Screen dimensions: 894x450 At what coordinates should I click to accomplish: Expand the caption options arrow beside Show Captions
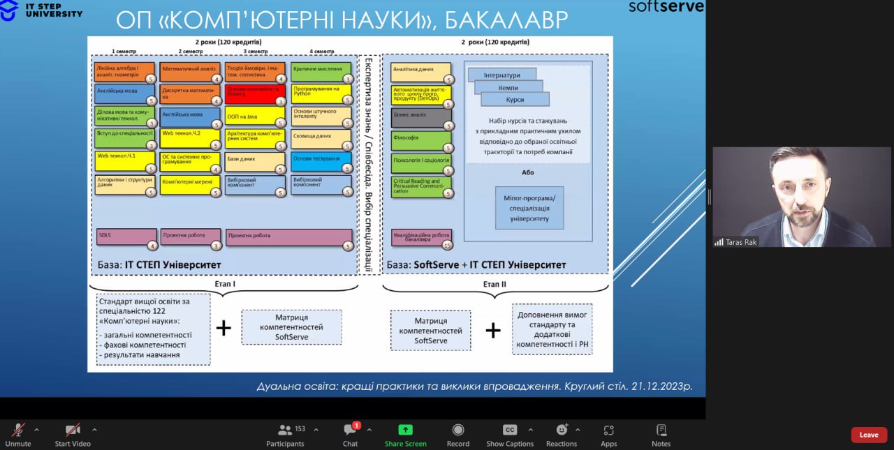click(x=530, y=430)
